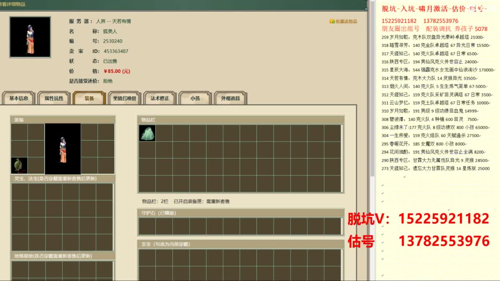Click the row 318 踏雪寻芳 15500
The image size is (500, 281).
pos(436,46)
